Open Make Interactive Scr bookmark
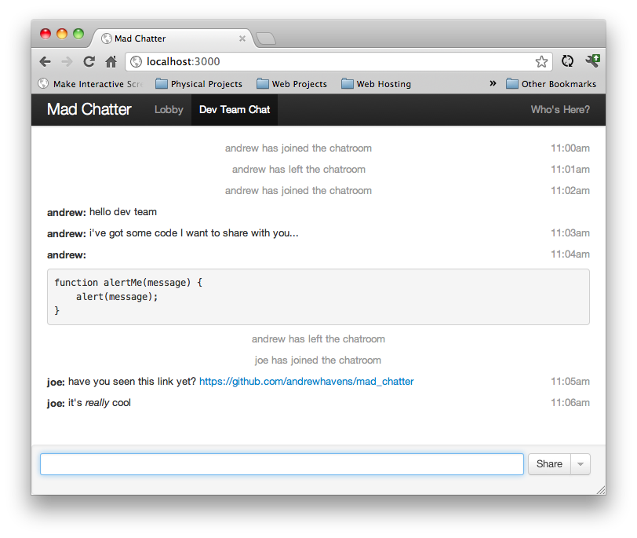This screenshot has height=538, width=637. point(90,84)
